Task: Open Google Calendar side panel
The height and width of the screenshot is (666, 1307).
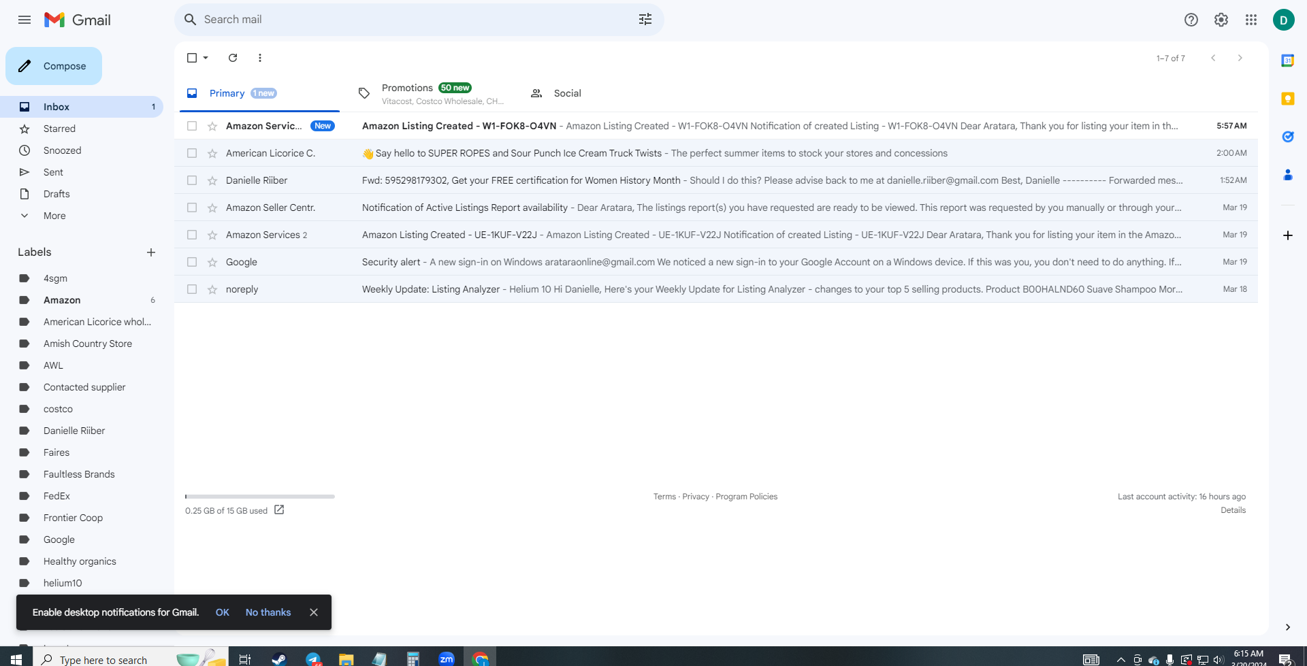Action: pos(1288,61)
